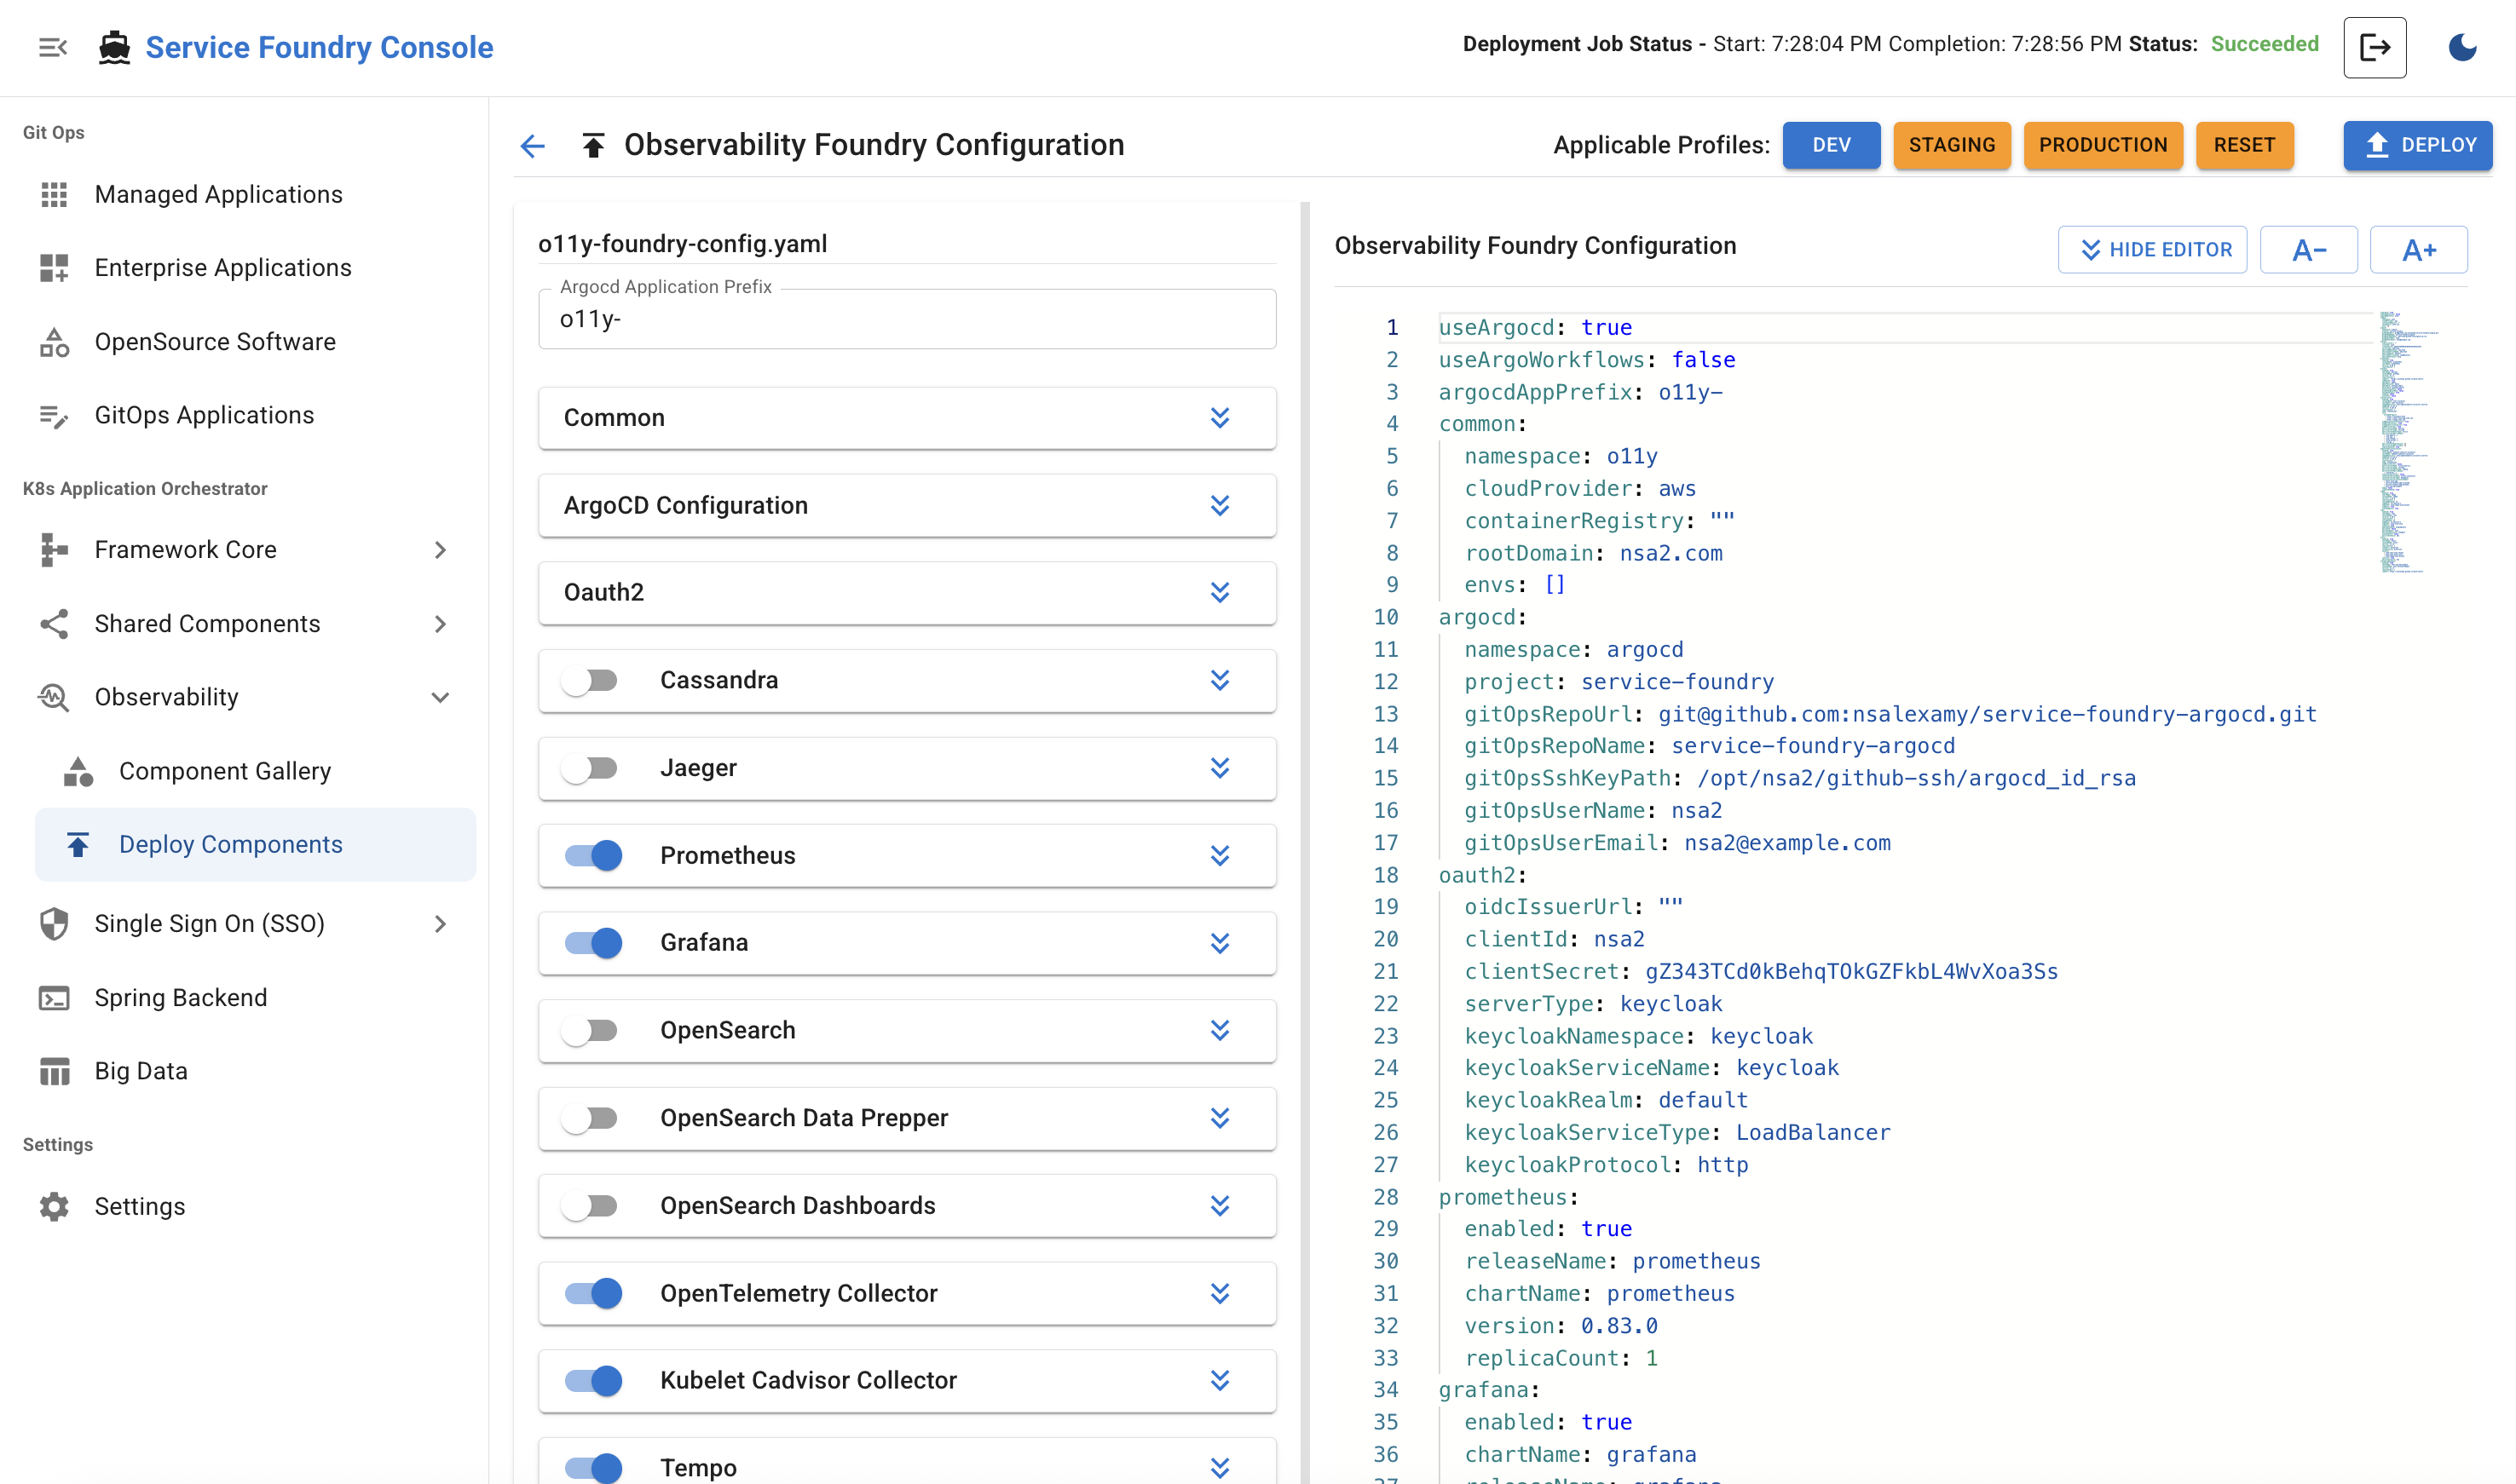Disable the Prometheus toggle
This screenshot has height=1484, width=2516.
click(593, 856)
